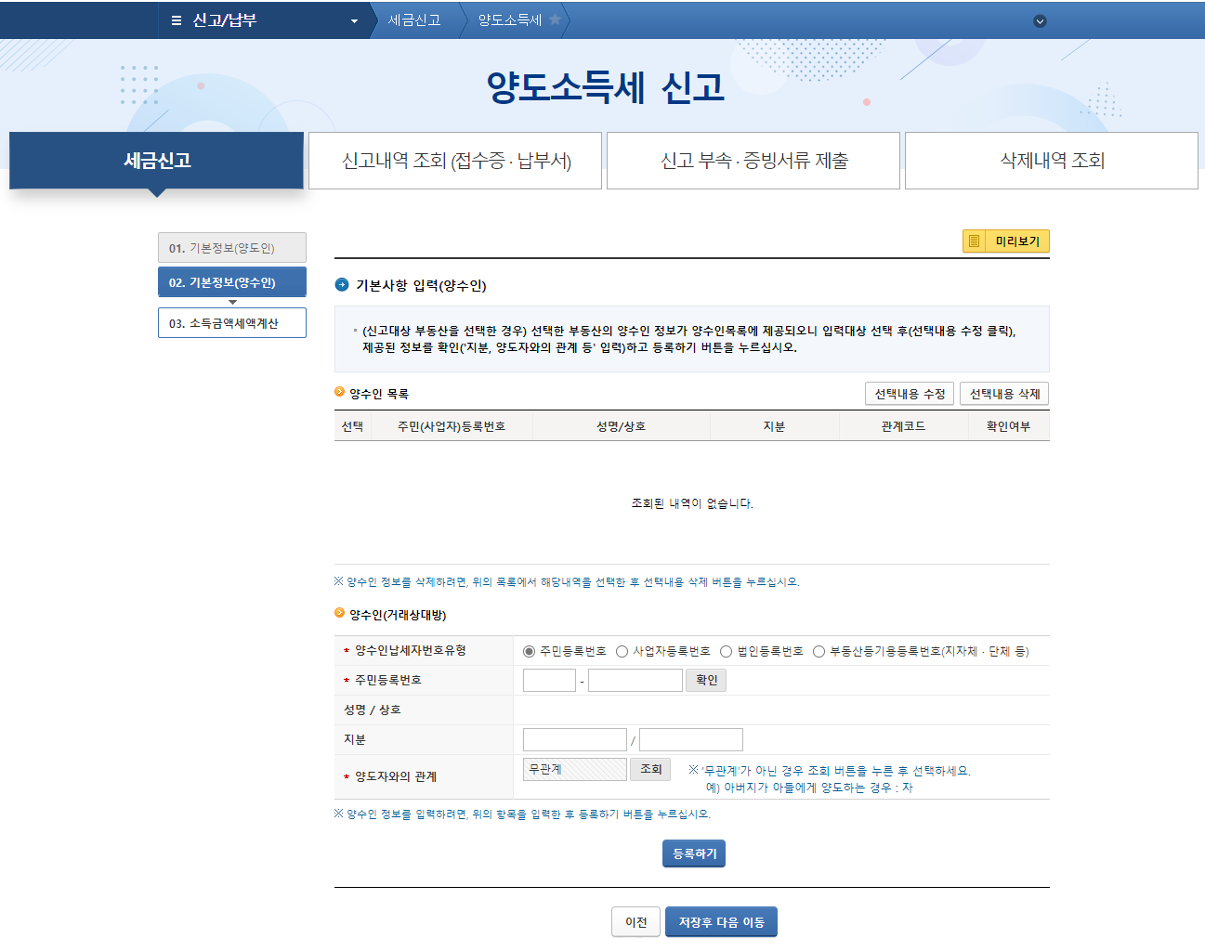Click the orange arrow icon before 양수인 목록

click(341, 393)
